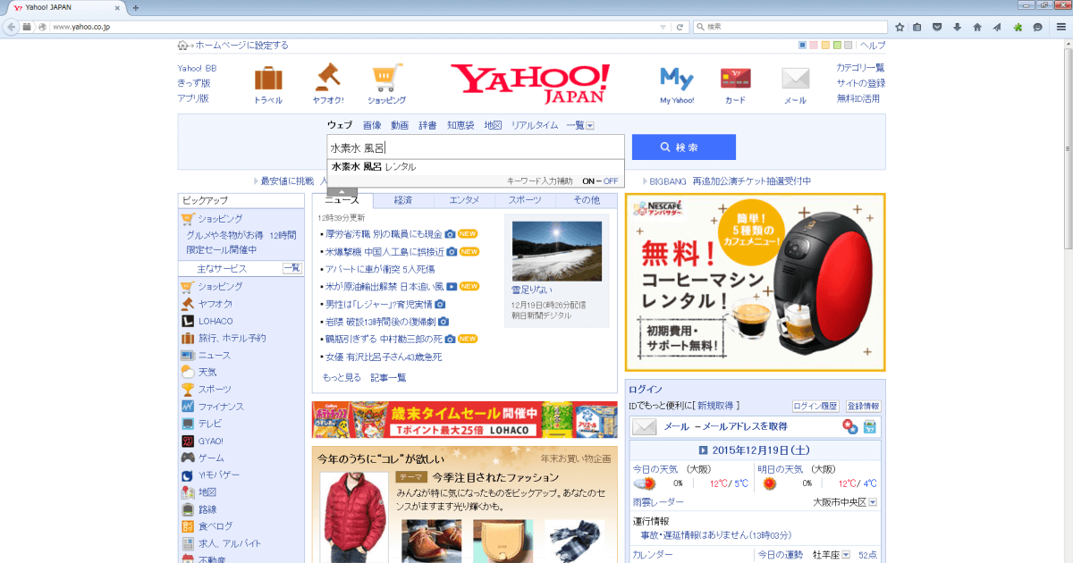Click the GYAO! icon in services sidebar
The height and width of the screenshot is (563, 1073).
tap(188, 441)
